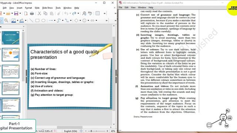Click the Clone Formatting brush icon

(x=59, y=13)
